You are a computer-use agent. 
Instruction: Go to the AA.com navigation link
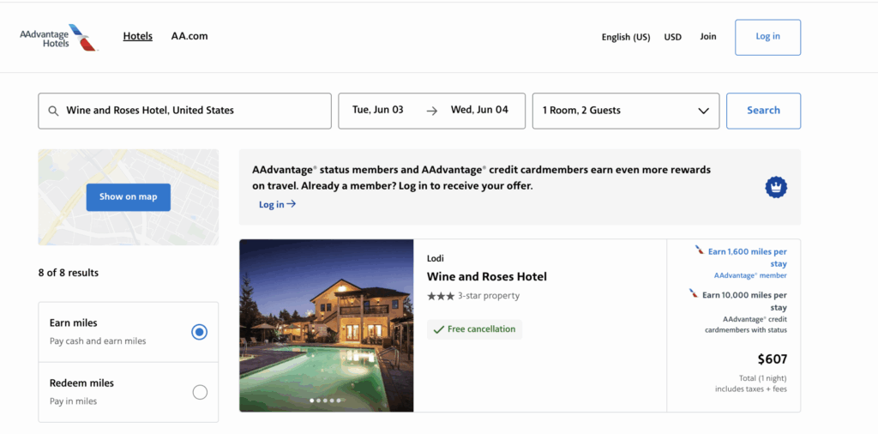(x=189, y=36)
